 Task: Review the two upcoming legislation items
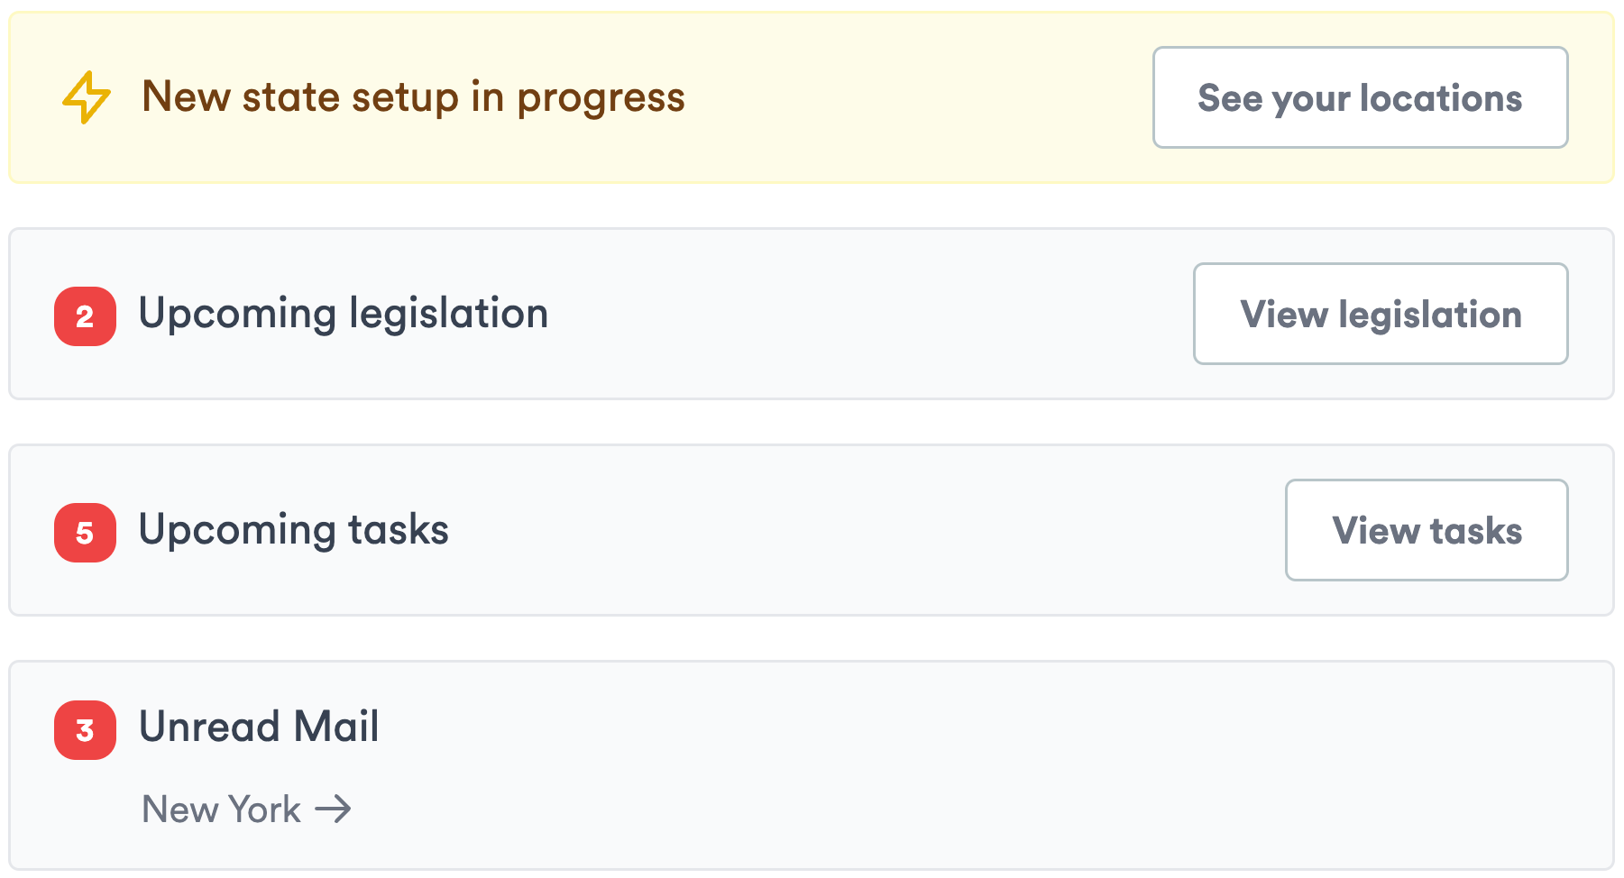[x=1381, y=314]
